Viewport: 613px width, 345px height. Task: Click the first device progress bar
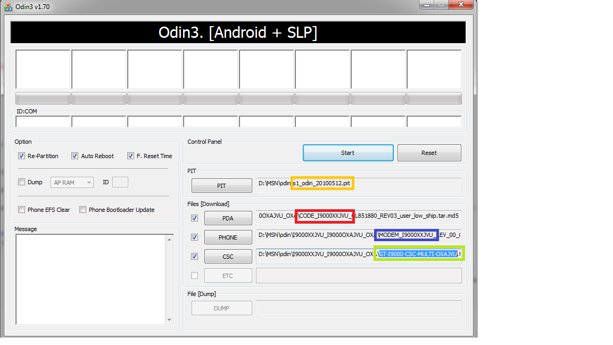point(43,98)
